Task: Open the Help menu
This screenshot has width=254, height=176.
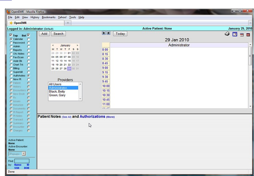Action: click(81, 17)
